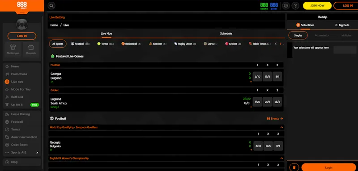Open the settings gear icon
The image size is (358, 171).
[286, 6]
